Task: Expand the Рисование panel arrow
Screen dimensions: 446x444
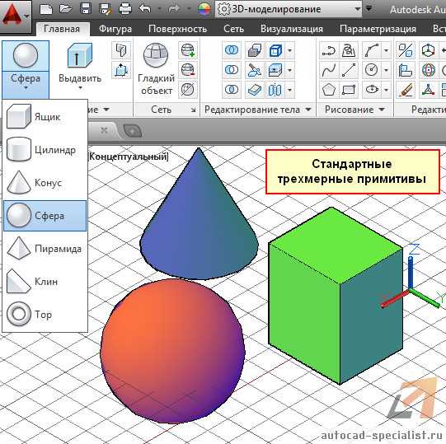Action: coord(382,110)
